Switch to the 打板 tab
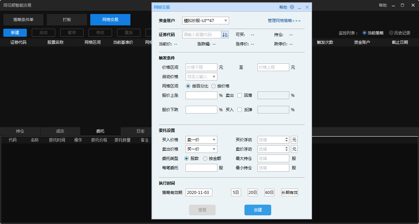The height and width of the screenshot is (224, 419). point(67,19)
